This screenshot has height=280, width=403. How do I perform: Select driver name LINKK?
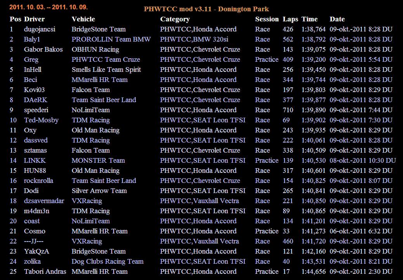coord(35,161)
